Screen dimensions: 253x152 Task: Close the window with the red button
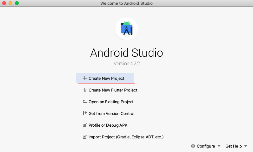click(x=4, y=3)
